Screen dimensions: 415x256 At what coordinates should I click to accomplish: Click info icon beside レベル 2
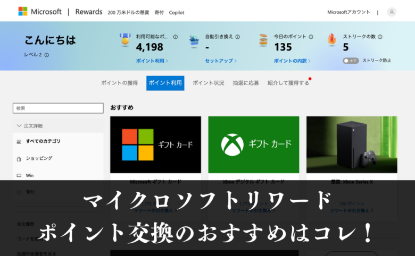coord(47,55)
